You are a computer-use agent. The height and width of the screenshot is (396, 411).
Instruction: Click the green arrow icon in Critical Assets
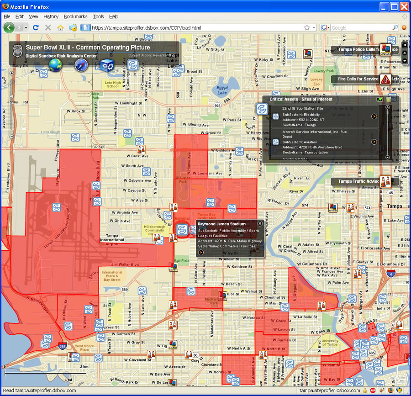tap(379, 99)
